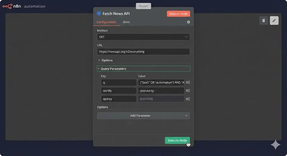Click the [HIDDEN] apiKey value field
Viewport: 287px width, 156px height.
161,99
